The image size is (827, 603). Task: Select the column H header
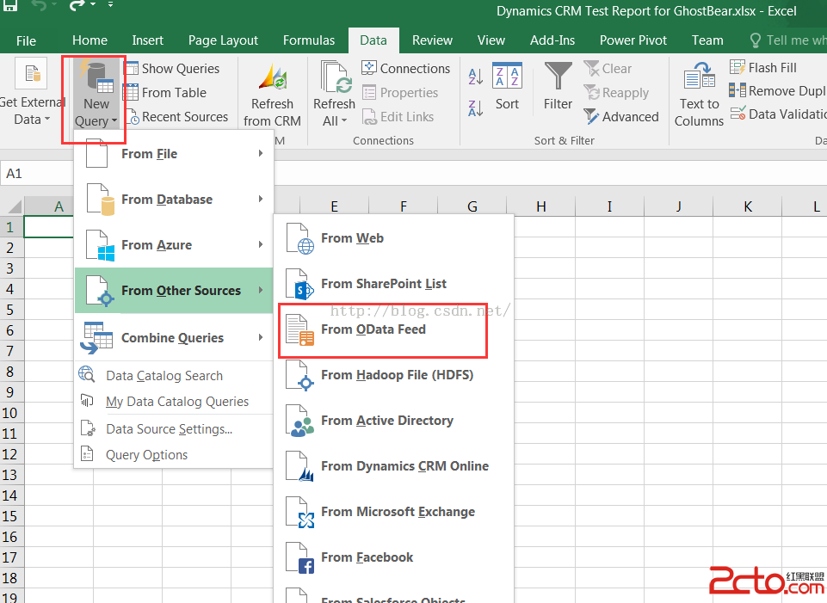[540, 206]
